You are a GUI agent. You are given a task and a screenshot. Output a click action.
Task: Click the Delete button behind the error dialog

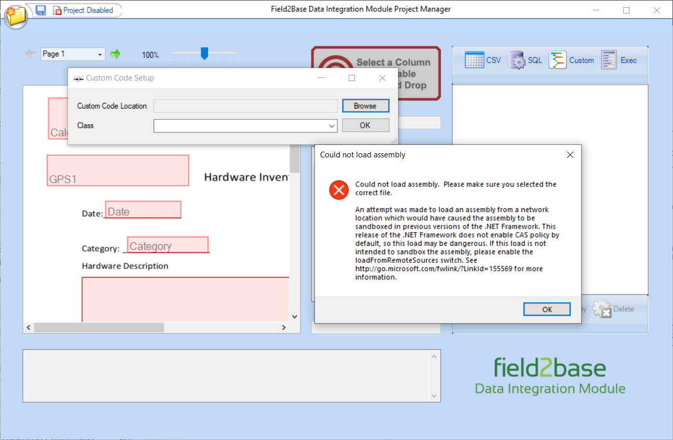pyautogui.click(x=613, y=309)
